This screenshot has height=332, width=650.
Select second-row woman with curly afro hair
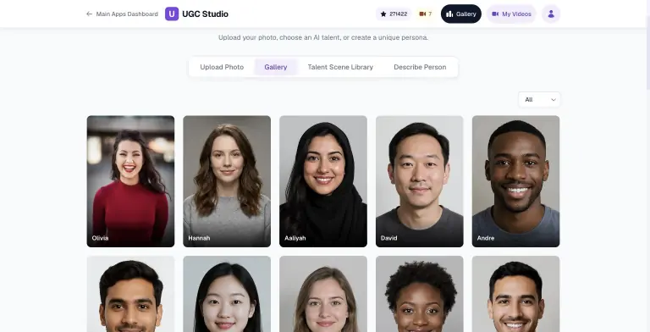point(420,294)
